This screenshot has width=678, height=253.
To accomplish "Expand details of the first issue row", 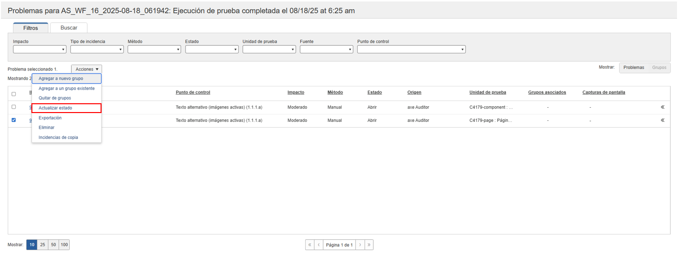I will click(662, 107).
